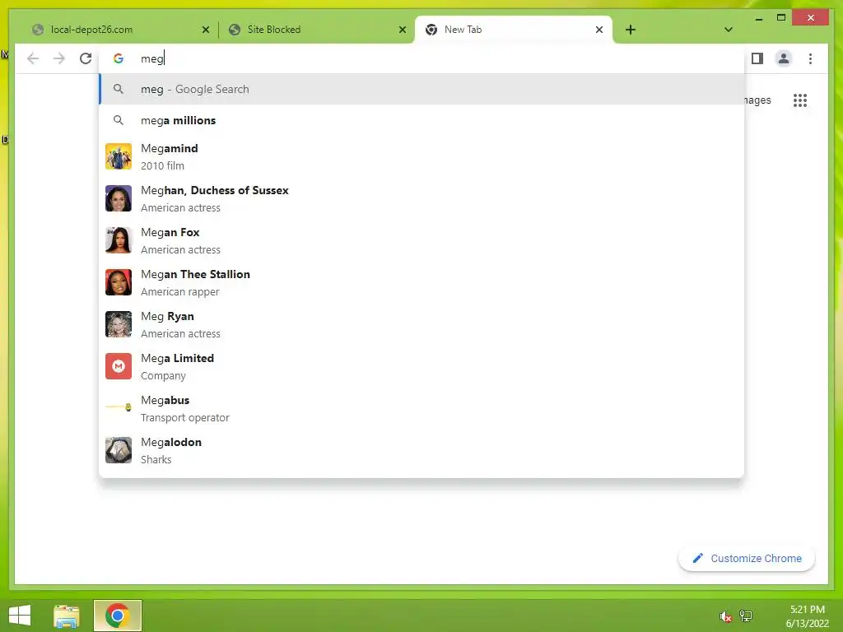Choose the Megalodon Sharks suggestion
The width and height of the screenshot is (843, 632).
(421, 450)
